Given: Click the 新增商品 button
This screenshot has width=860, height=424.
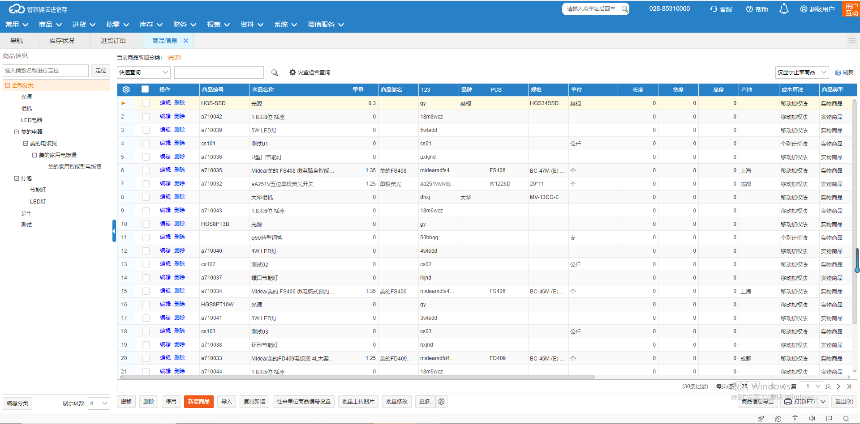Looking at the screenshot, I should (198, 402).
